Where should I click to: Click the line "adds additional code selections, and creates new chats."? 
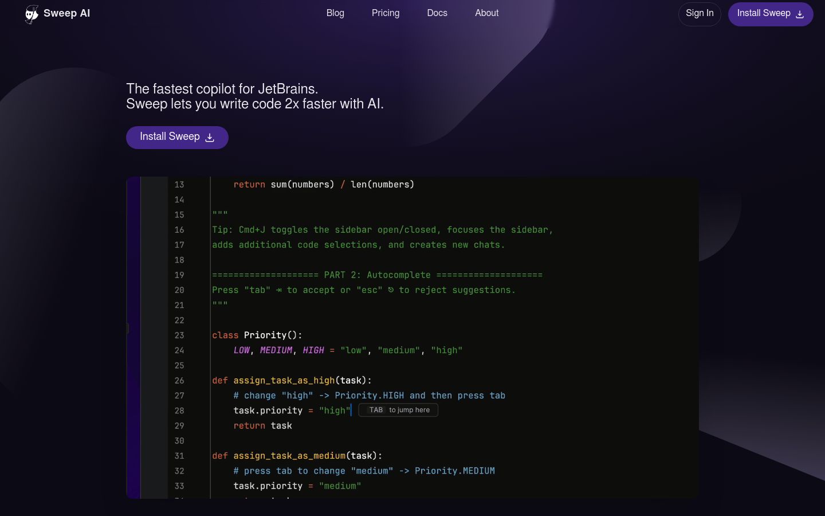(359, 245)
